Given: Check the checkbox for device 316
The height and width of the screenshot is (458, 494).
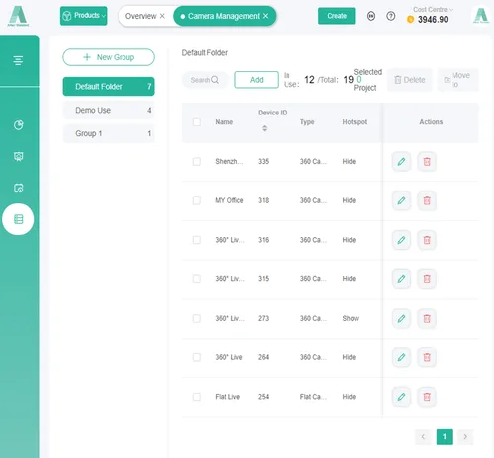Looking at the screenshot, I should click(x=197, y=240).
